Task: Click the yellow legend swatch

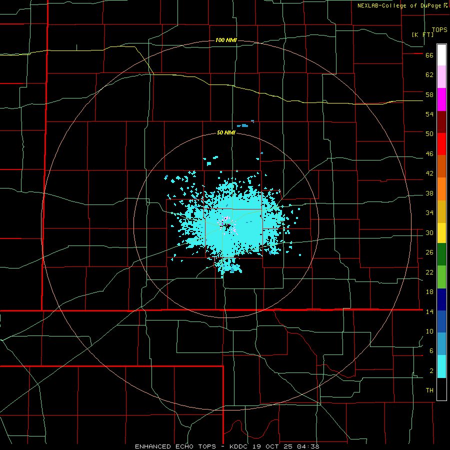Action: point(441,233)
